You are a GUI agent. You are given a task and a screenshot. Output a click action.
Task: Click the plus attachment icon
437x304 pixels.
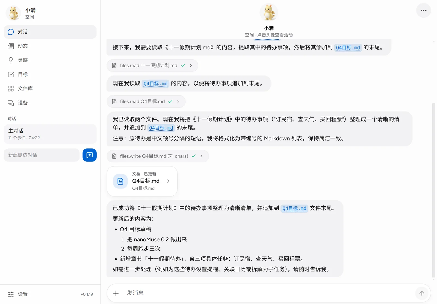[116, 293]
